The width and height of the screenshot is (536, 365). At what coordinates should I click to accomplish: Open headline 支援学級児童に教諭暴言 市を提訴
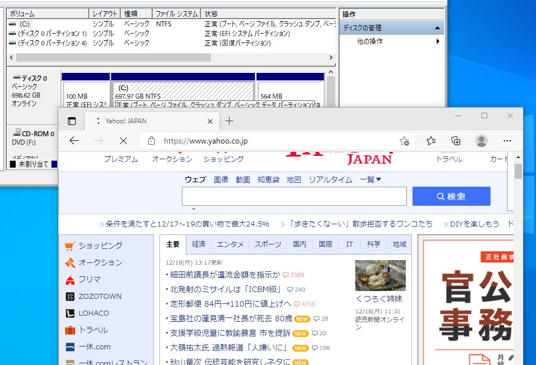230,333
